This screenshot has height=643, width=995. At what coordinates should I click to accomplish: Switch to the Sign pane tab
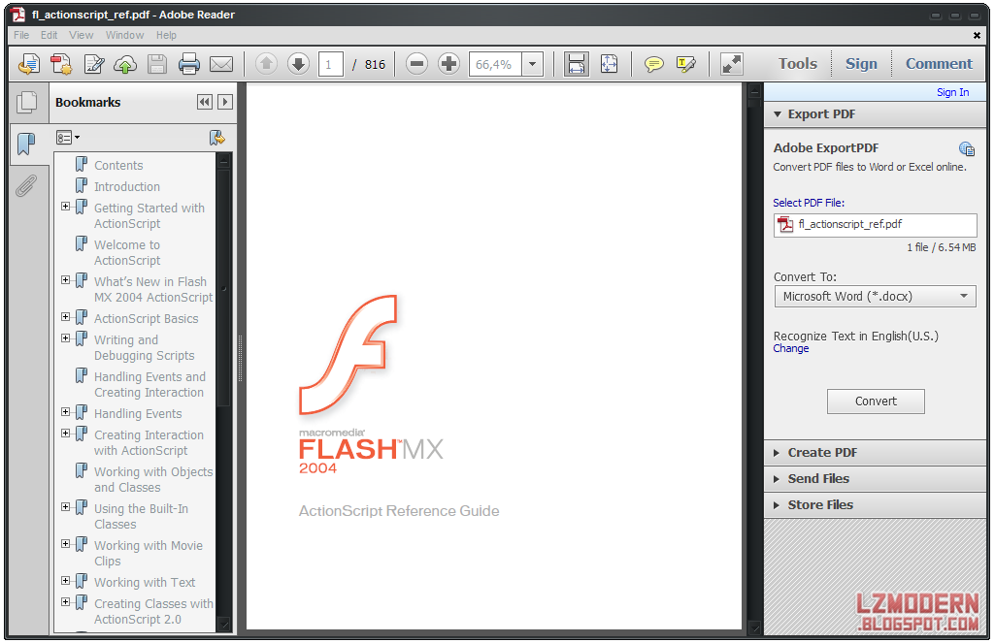point(861,63)
